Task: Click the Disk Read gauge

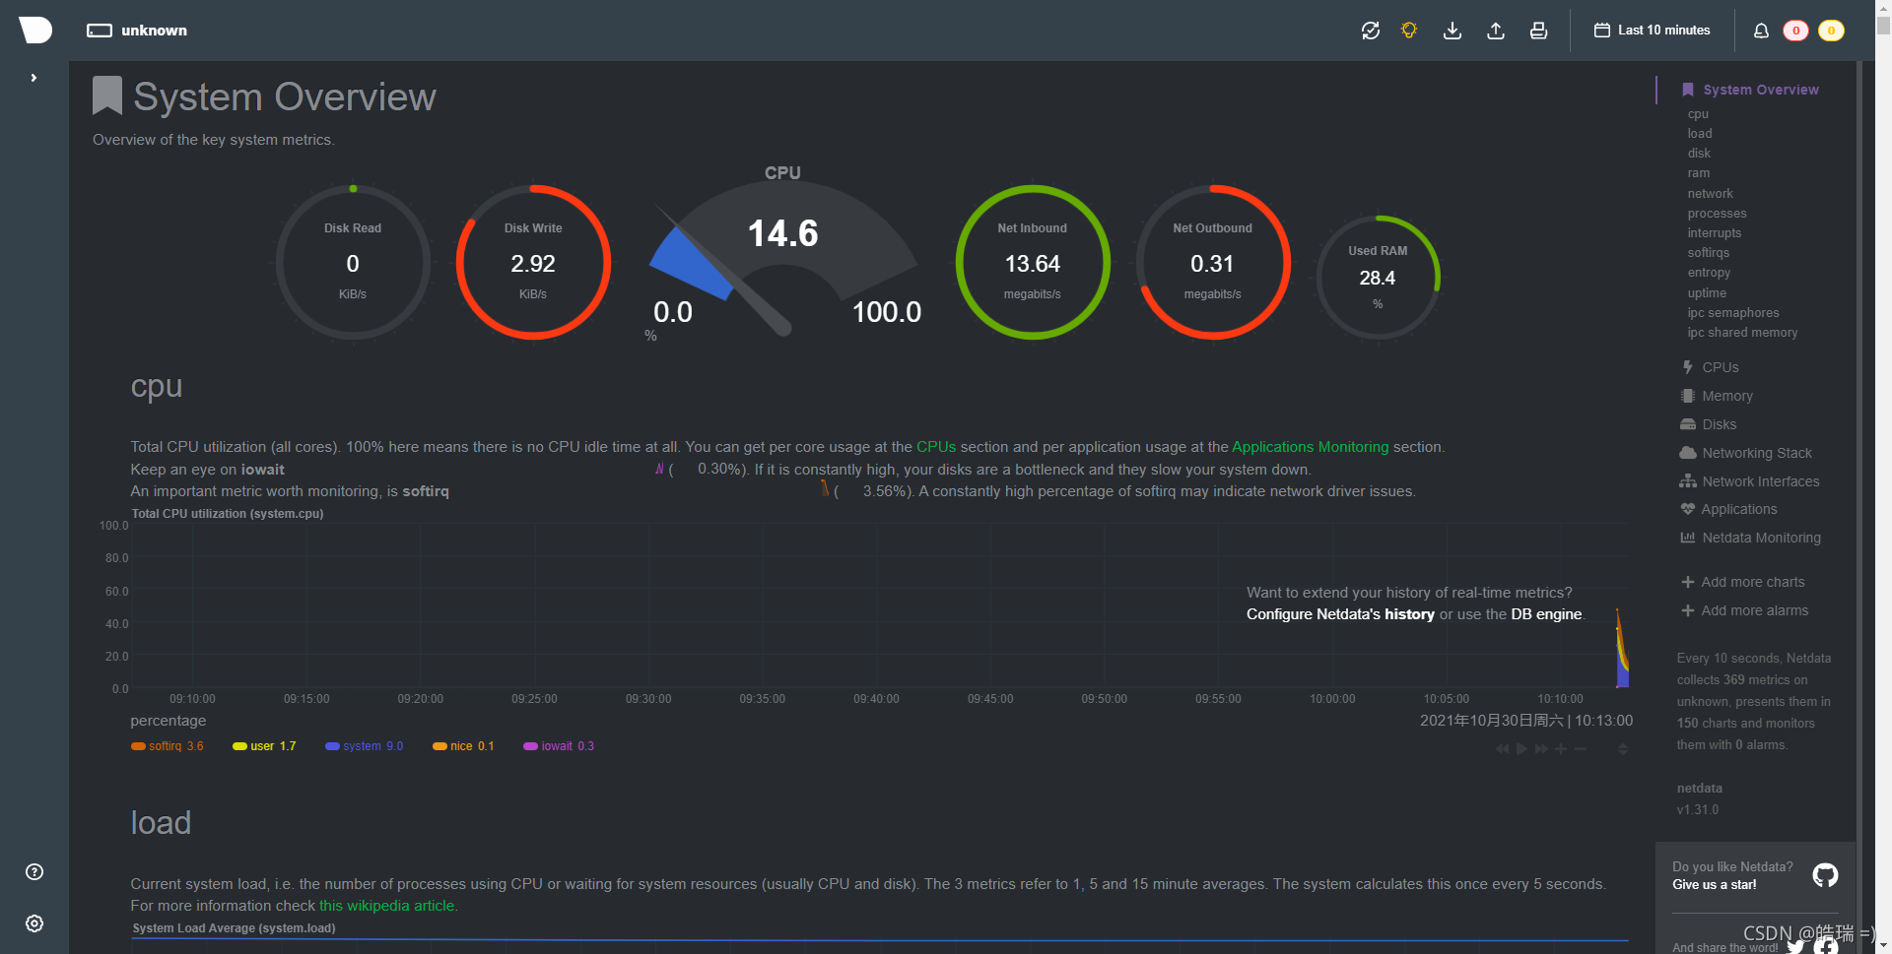Action: tap(353, 263)
